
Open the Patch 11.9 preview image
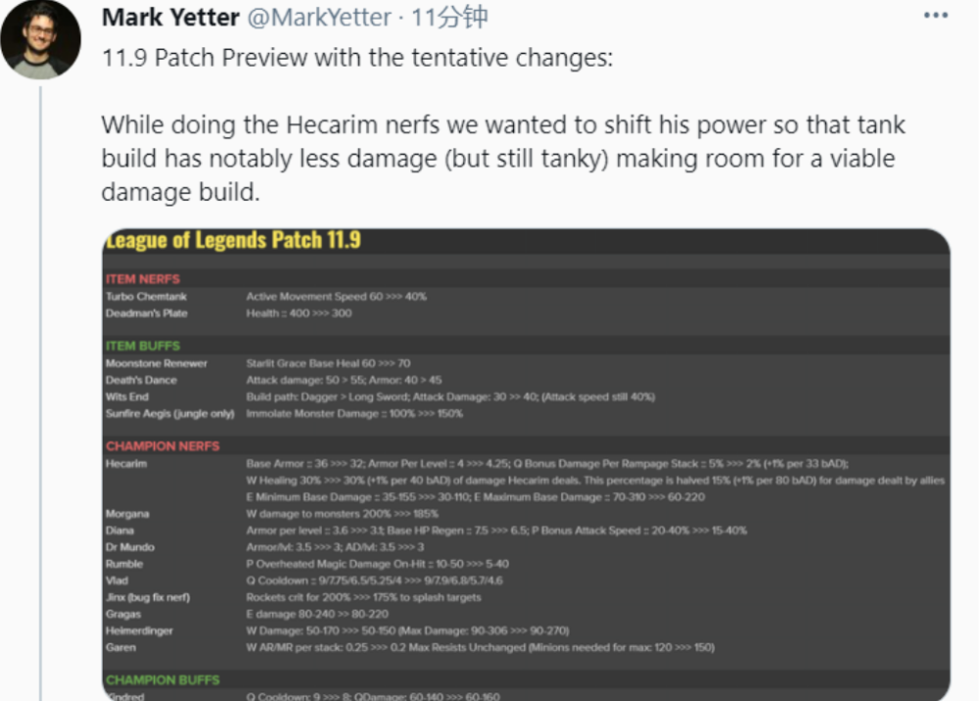(526, 464)
